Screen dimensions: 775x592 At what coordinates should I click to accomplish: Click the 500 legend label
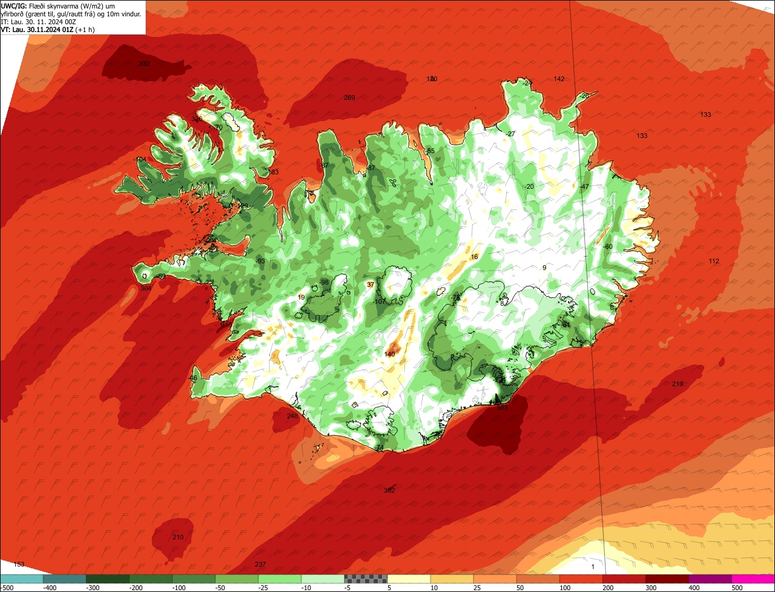coord(736,588)
